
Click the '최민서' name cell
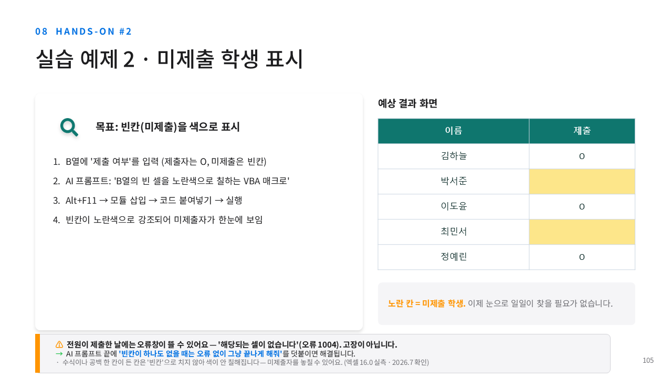coord(454,232)
